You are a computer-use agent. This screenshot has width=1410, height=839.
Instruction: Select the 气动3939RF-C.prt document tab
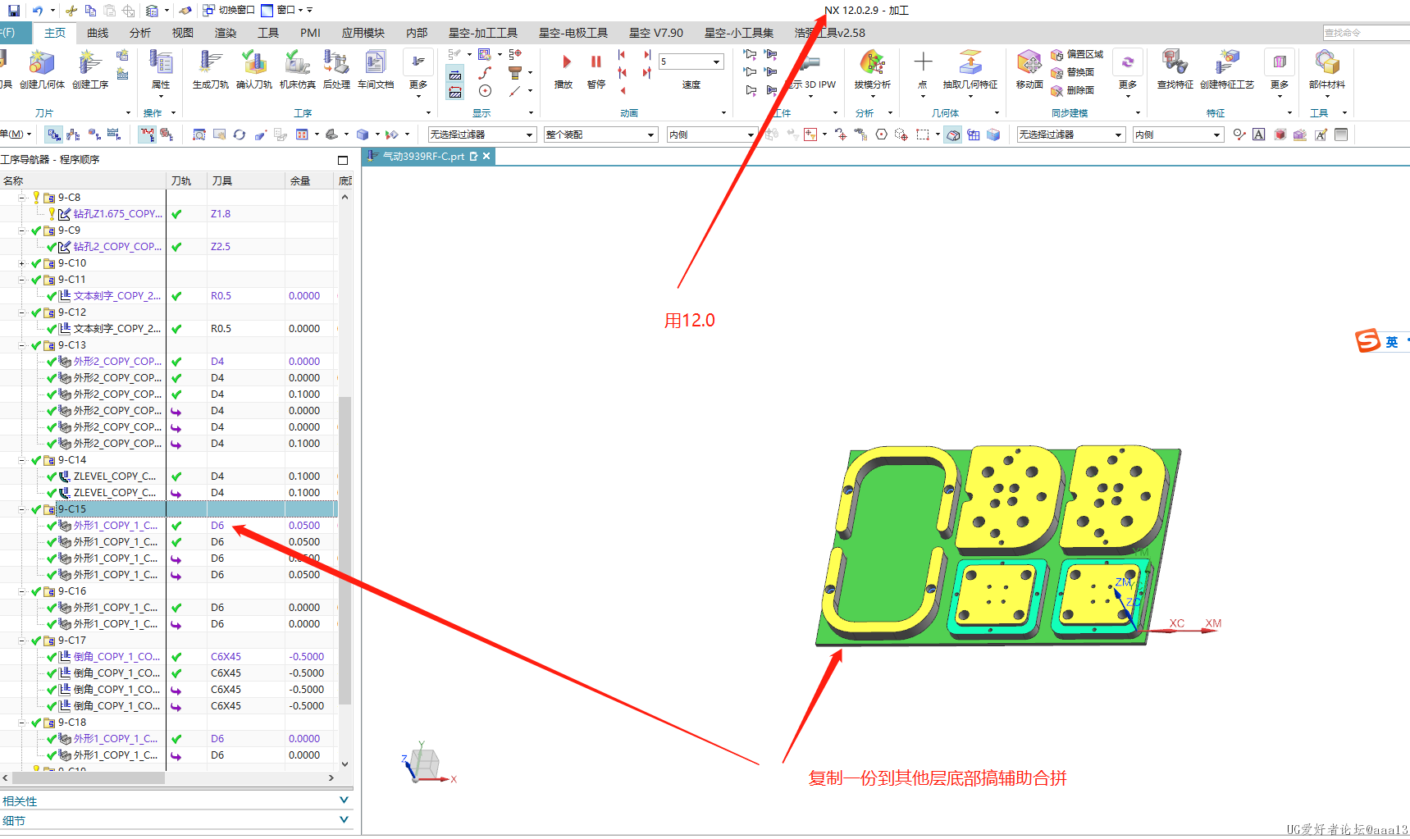422,156
